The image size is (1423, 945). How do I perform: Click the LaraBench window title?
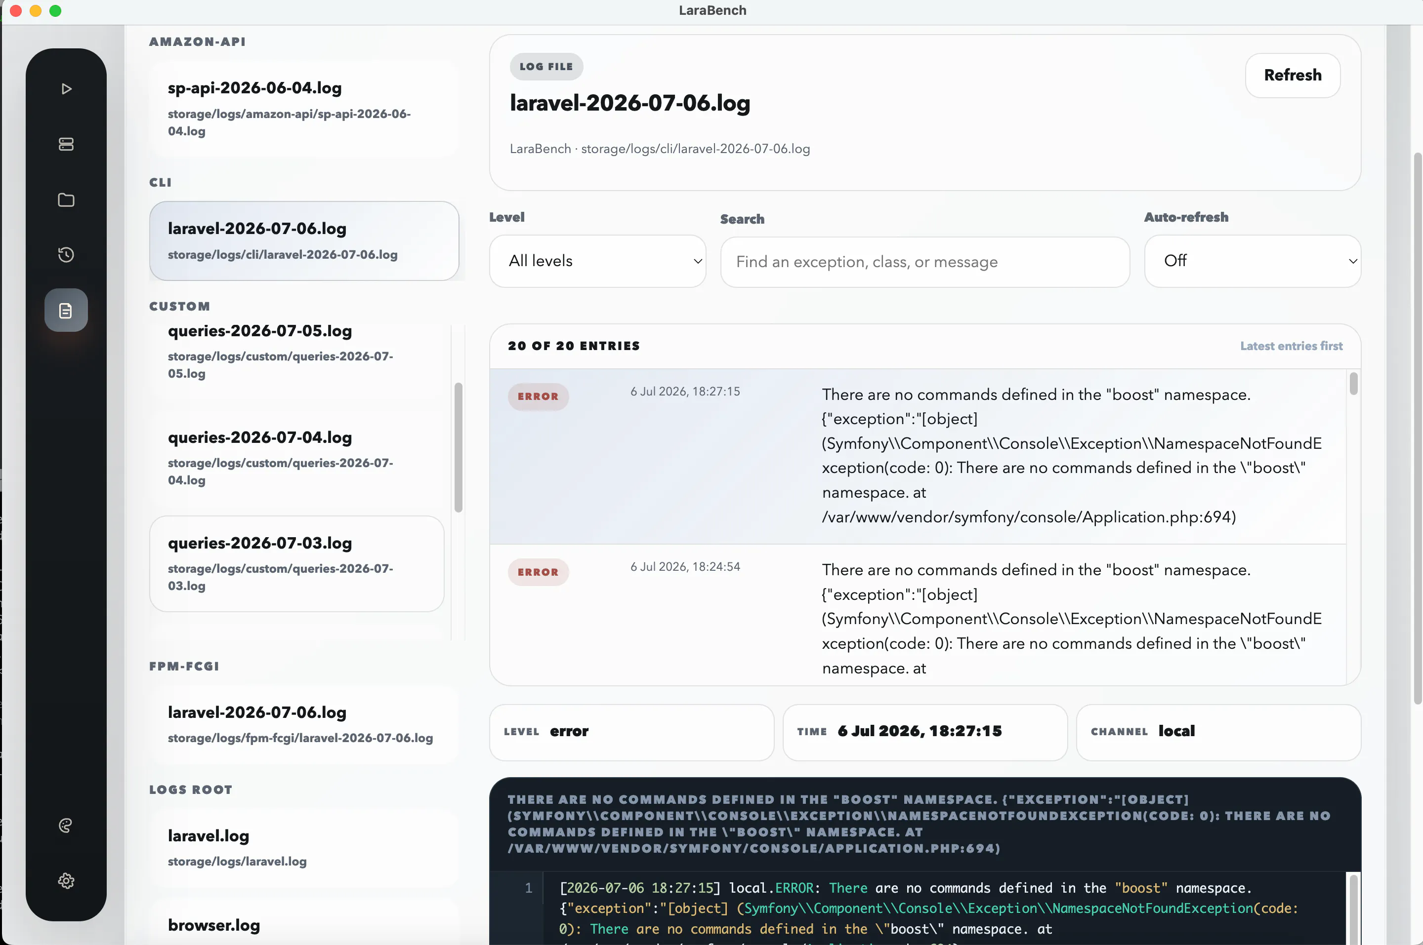pyautogui.click(x=712, y=10)
